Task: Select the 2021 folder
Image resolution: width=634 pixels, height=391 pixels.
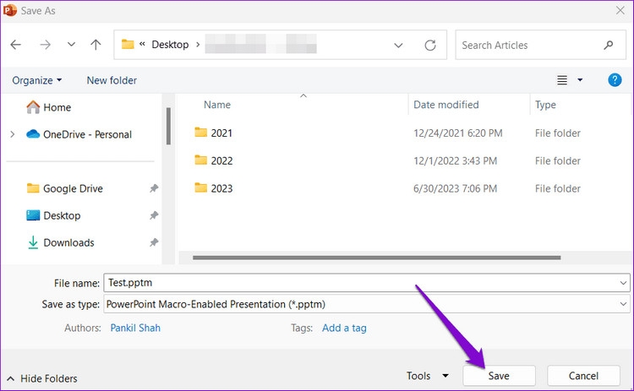Action: (221, 133)
